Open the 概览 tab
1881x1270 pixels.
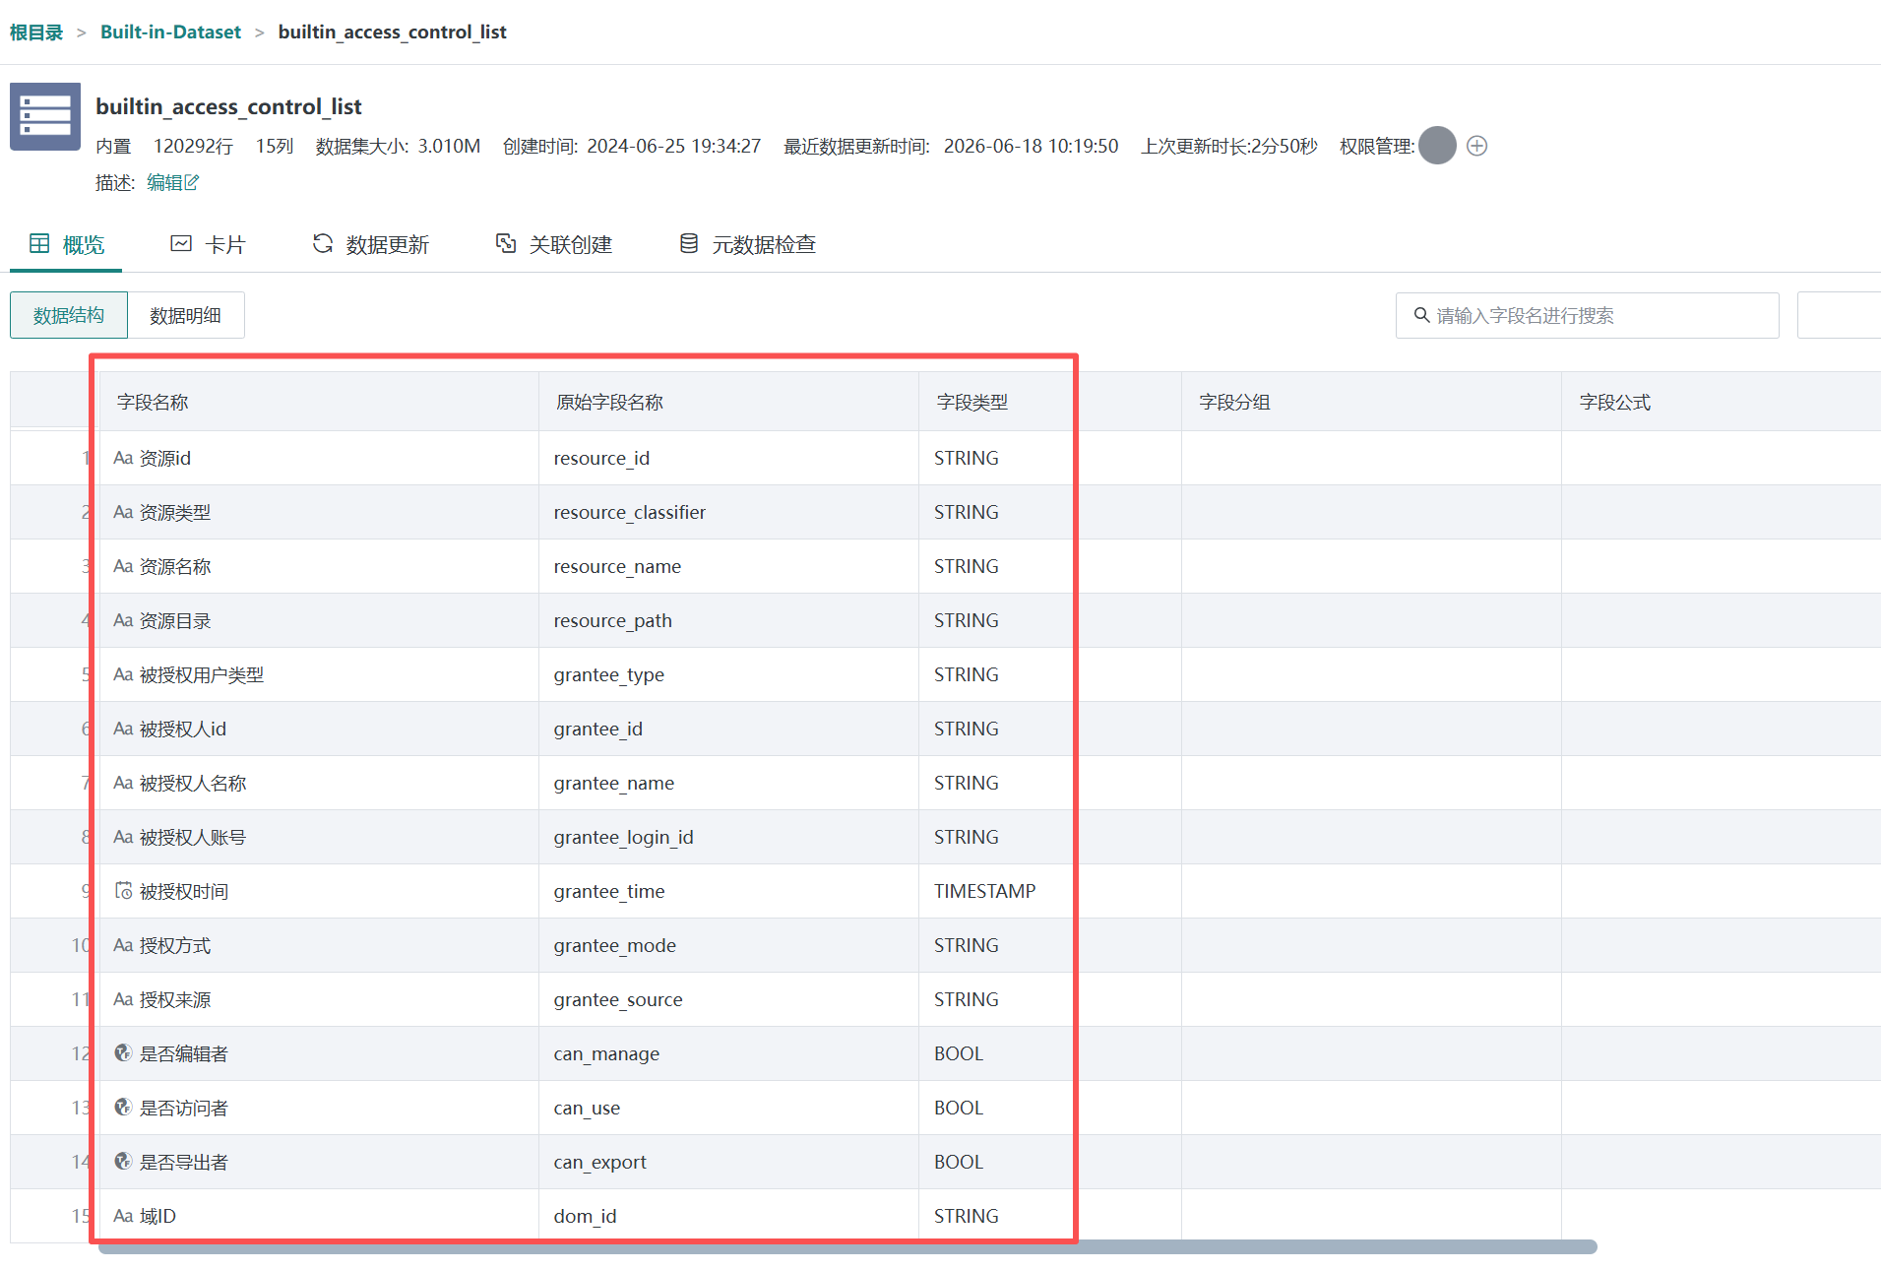[x=66, y=244]
